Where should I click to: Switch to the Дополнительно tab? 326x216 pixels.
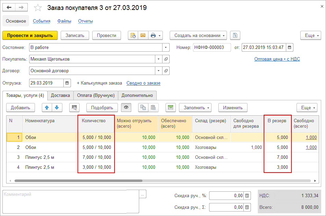point(137,96)
